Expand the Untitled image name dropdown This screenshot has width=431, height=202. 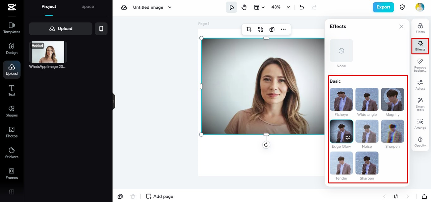point(170,7)
